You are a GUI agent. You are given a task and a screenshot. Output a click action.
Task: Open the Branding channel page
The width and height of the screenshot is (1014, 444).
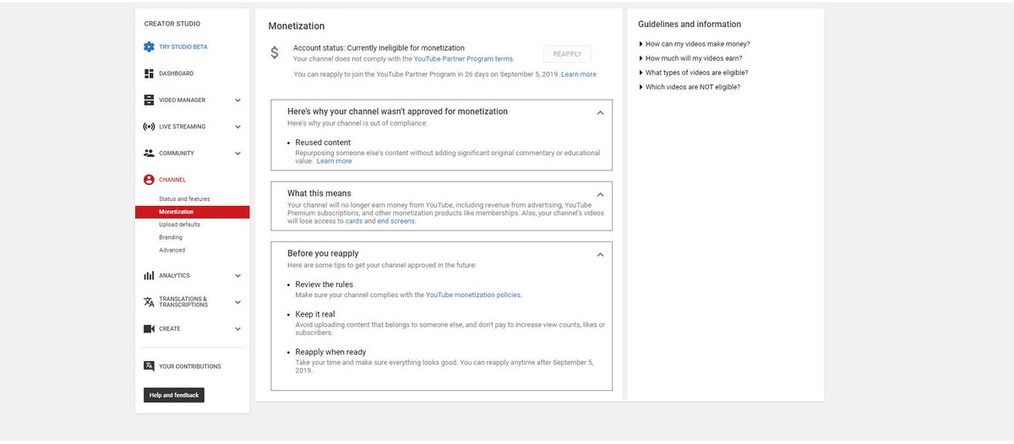click(x=171, y=237)
